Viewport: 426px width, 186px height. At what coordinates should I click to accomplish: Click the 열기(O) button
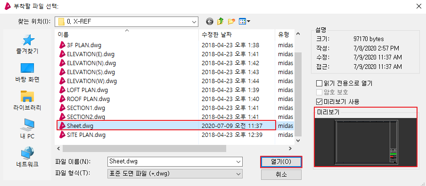point(281,162)
